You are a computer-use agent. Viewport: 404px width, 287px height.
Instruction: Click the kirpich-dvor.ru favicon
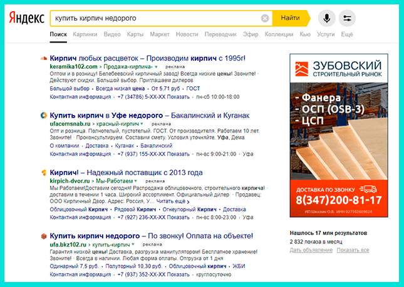[44, 173]
